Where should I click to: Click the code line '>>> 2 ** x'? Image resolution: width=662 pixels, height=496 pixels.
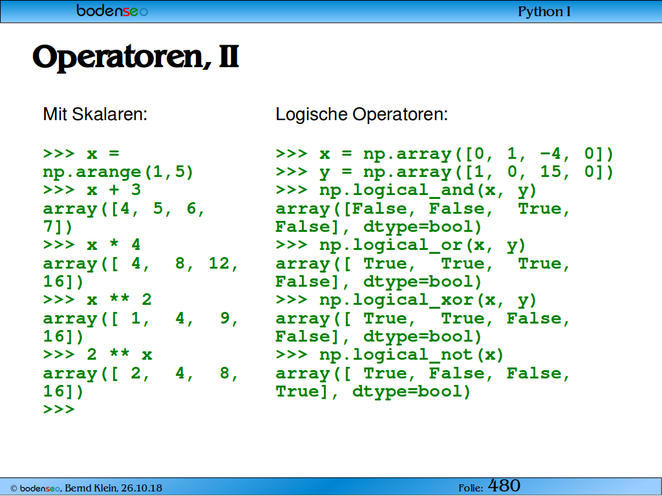(98, 355)
